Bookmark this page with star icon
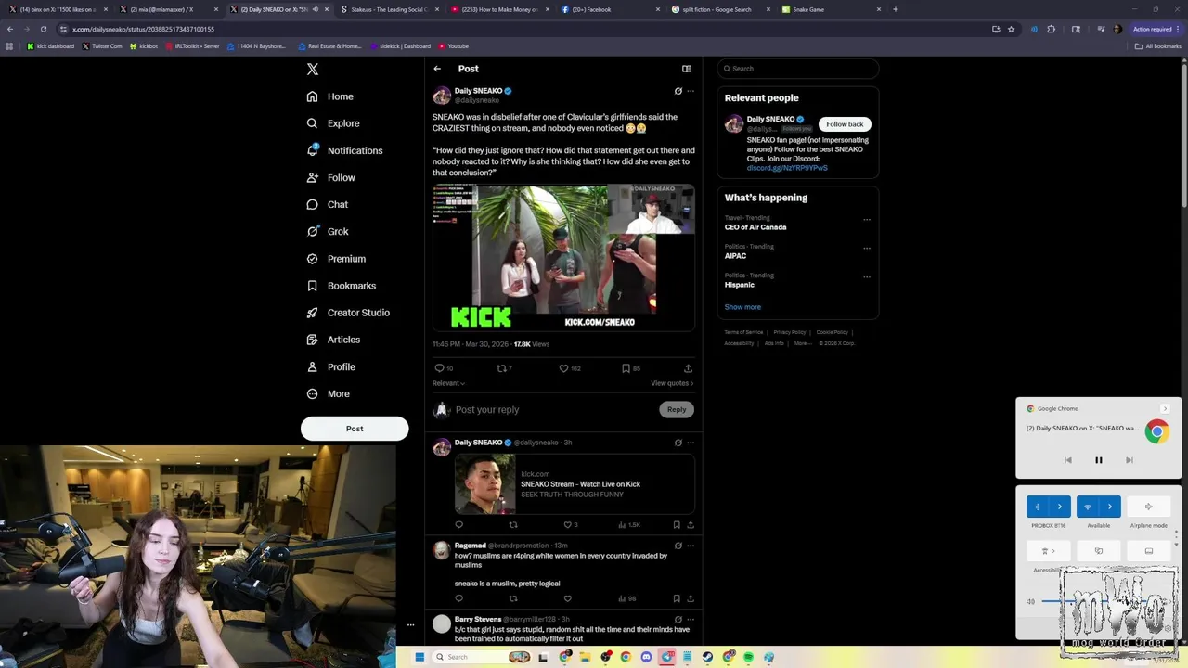The height and width of the screenshot is (668, 1188). (1011, 29)
